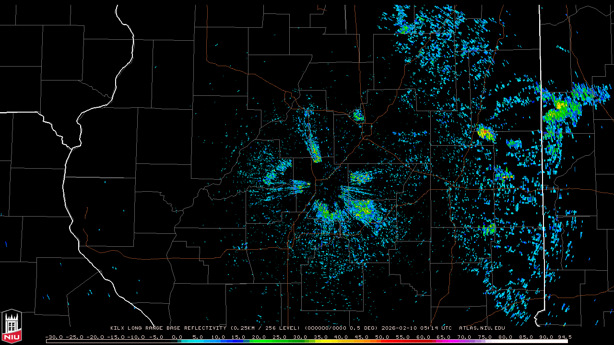The image size is (614, 345).
Task: Click the 94.5 label at scale end
Action: (x=563, y=337)
